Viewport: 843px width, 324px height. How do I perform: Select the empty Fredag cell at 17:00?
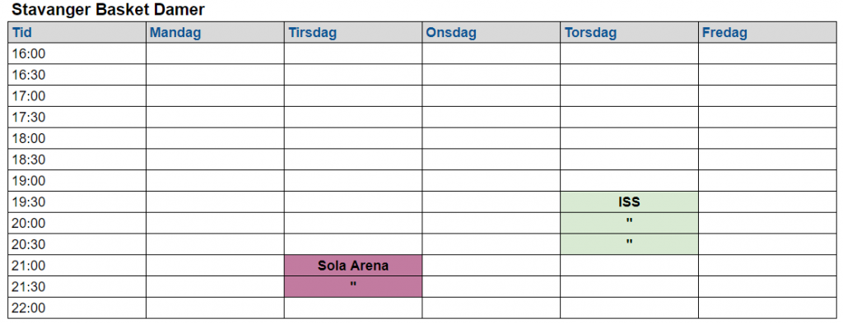point(768,95)
